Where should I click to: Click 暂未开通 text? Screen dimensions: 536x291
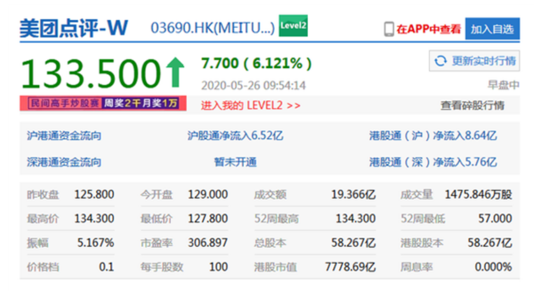click(x=235, y=162)
